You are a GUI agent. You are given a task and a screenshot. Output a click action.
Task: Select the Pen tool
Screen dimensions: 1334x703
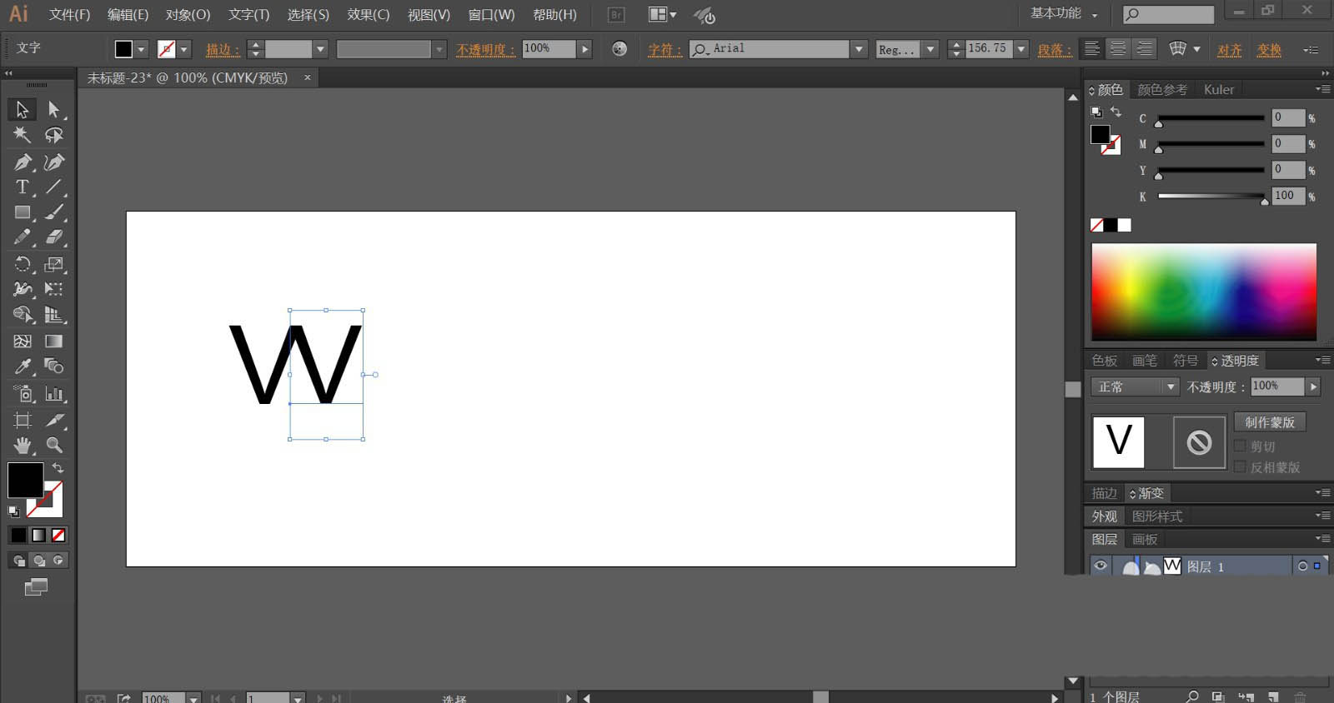[x=23, y=162]
